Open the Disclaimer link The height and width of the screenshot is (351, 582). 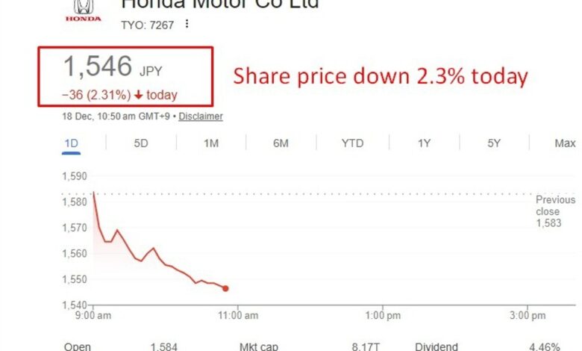(201, 117)
